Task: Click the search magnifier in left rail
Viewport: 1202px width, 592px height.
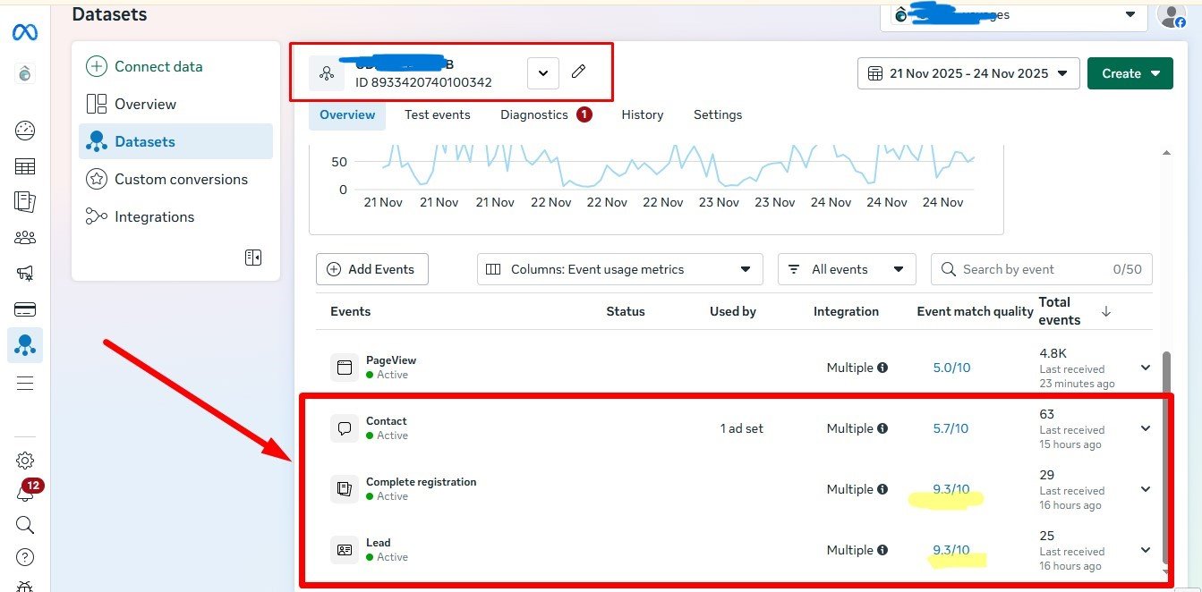Action: (25, 525)
